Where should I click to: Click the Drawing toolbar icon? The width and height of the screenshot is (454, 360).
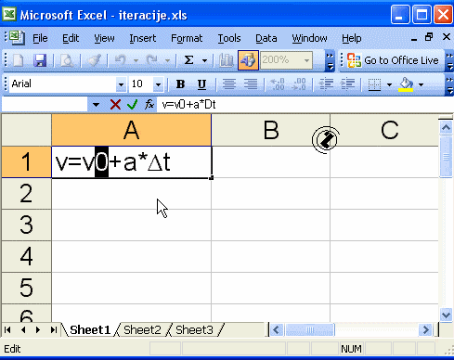(248, 60)
